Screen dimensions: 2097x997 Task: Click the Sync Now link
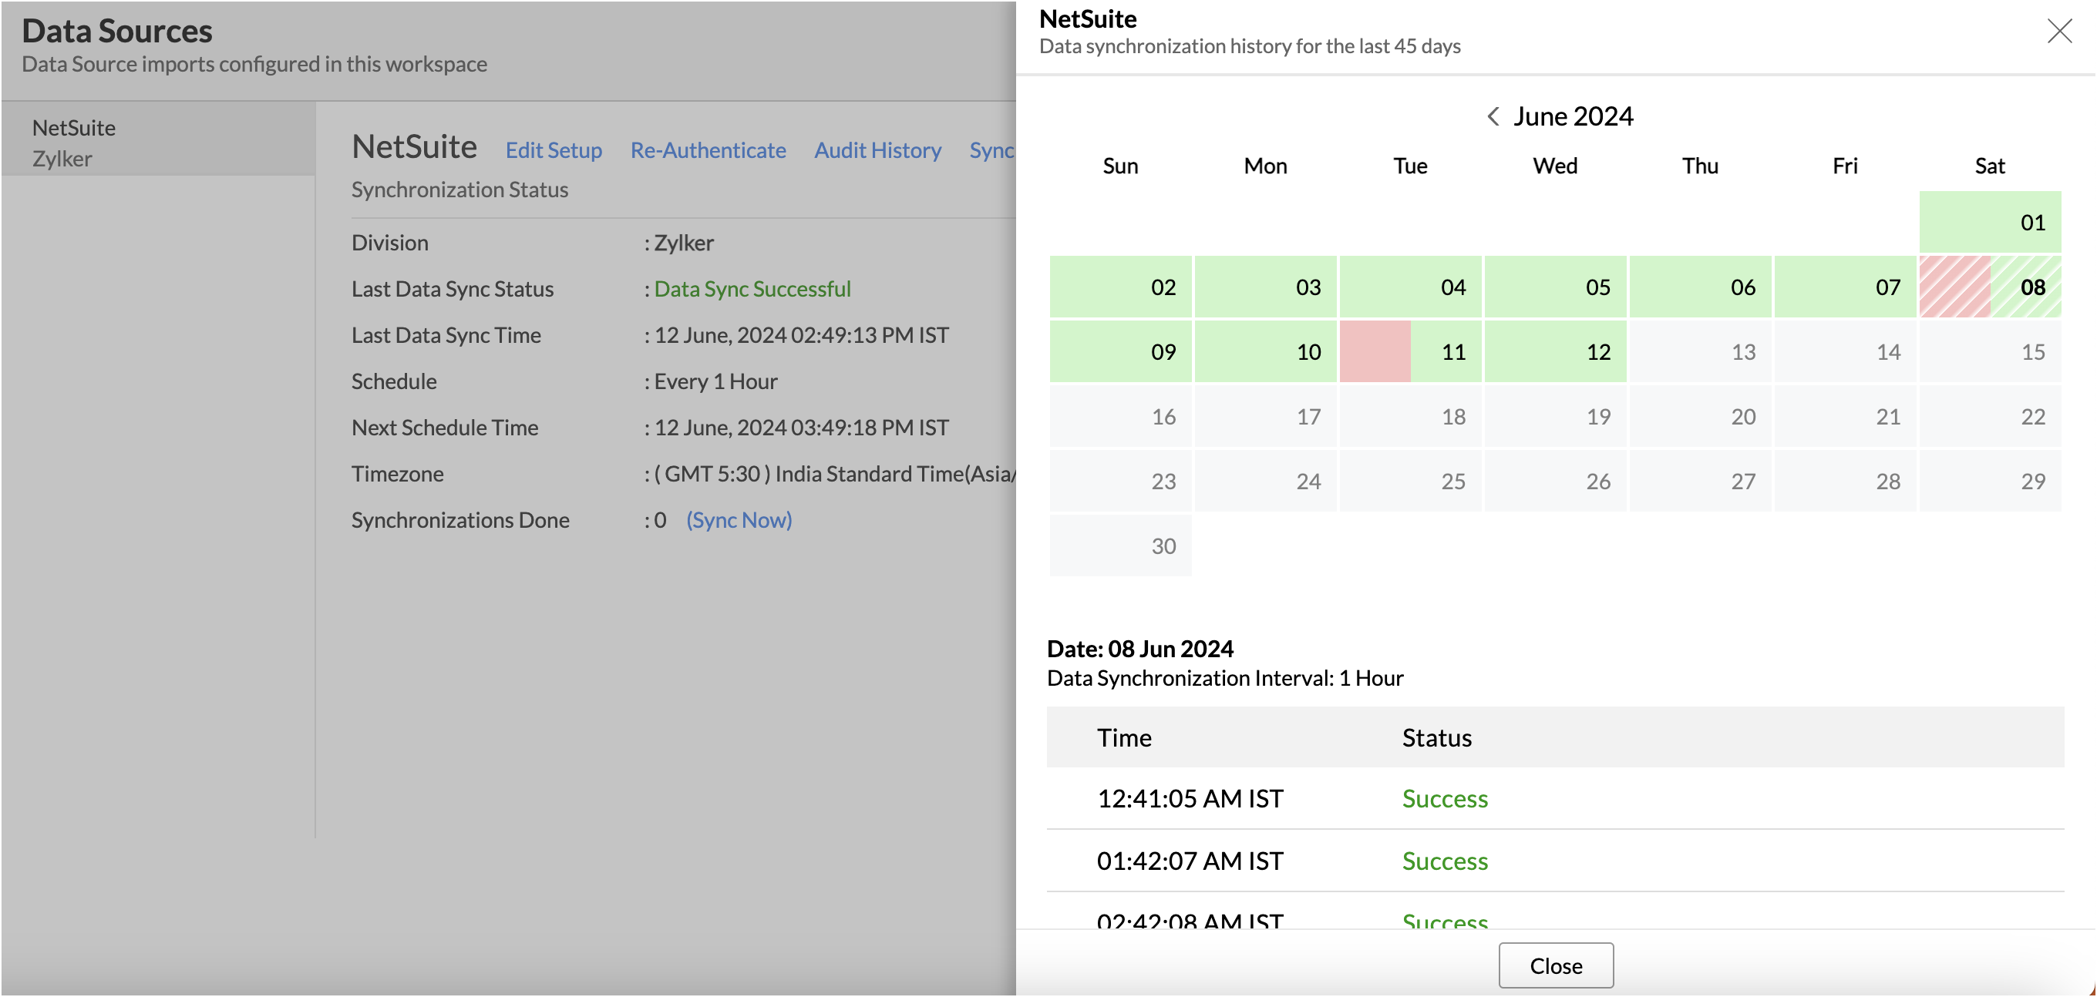[739, 520]
